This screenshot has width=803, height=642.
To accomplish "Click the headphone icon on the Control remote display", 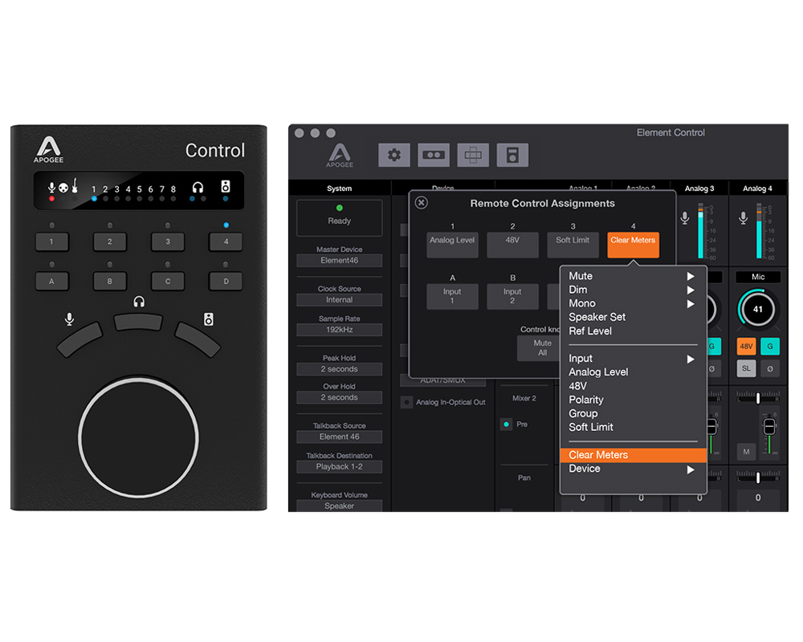I will [x=198, y=187].
